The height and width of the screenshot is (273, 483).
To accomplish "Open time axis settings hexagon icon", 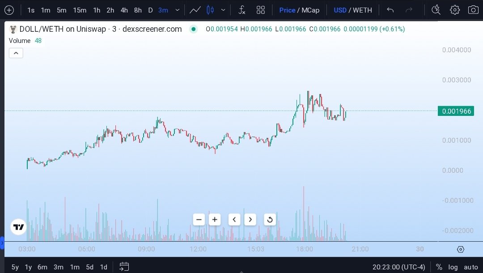I will (x=461, y=249).
